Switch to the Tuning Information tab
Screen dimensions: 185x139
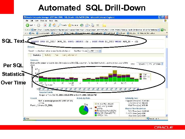[69, 55]
